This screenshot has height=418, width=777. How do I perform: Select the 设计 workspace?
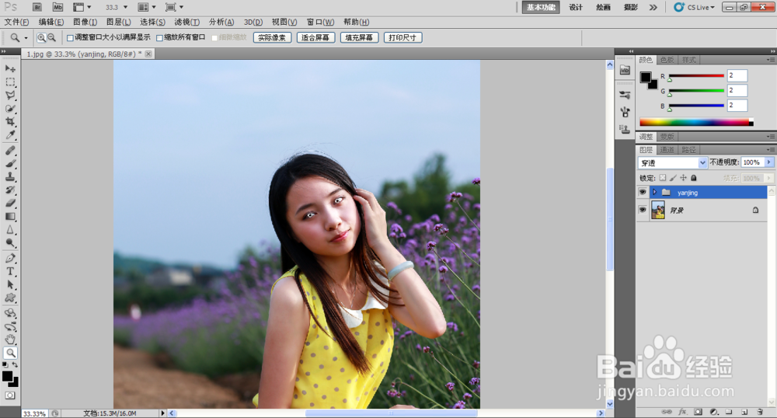click(x=576, y=7)
